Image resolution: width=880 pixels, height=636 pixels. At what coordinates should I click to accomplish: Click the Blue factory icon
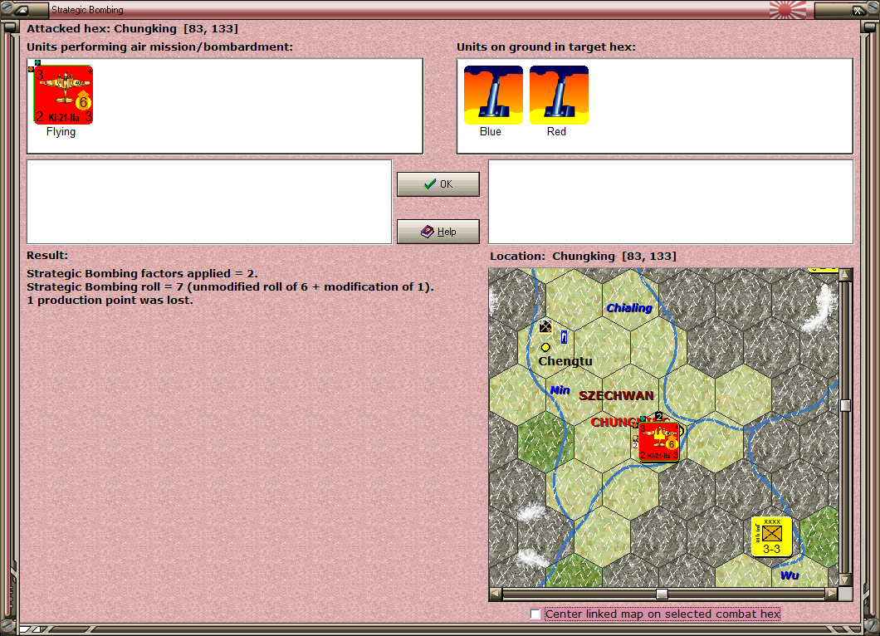493,95
